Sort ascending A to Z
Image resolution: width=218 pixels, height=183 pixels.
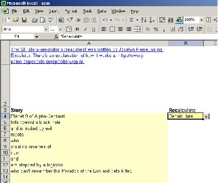coord(144,20)
